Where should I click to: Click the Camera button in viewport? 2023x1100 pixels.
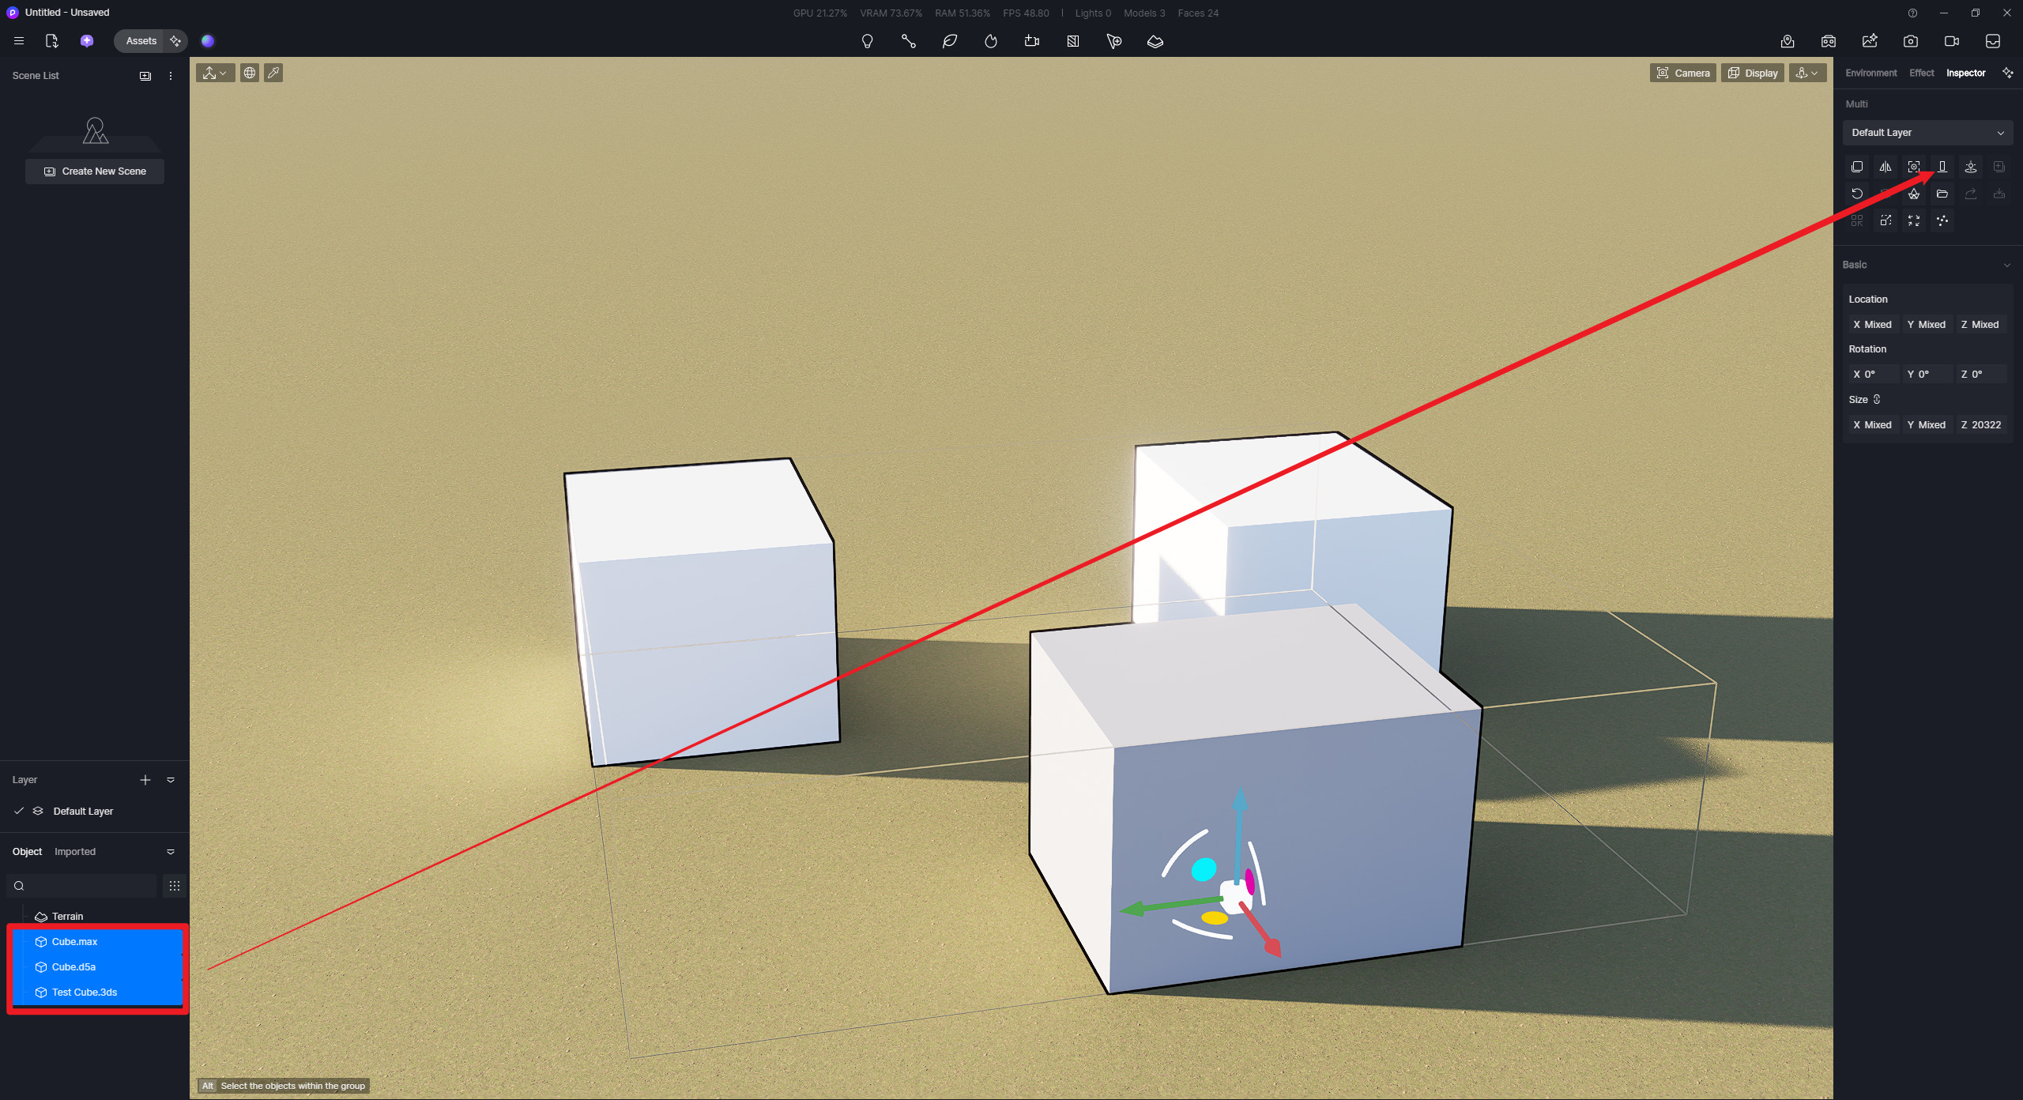pos(1682,73)
